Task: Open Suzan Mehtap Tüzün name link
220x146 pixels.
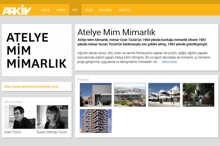Action: click(x=52, y=132)
